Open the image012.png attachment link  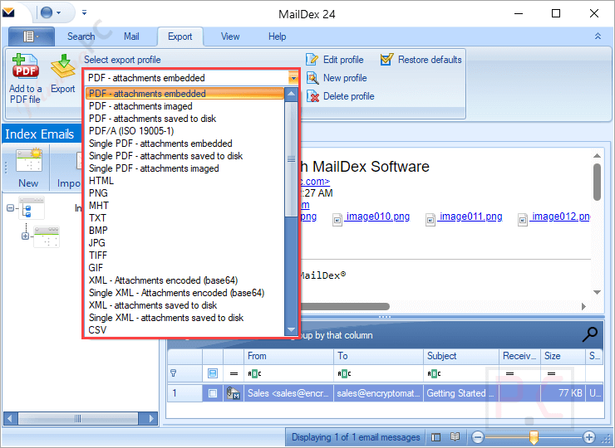(560, 217)
